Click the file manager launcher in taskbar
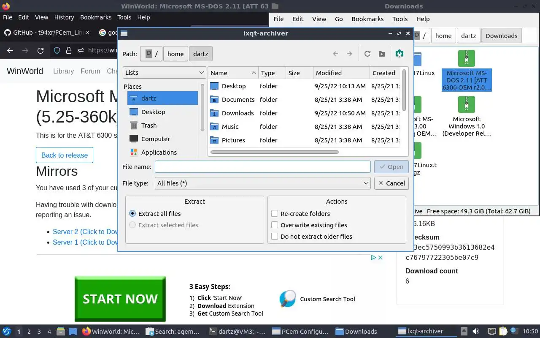 [x=60, y=331]
